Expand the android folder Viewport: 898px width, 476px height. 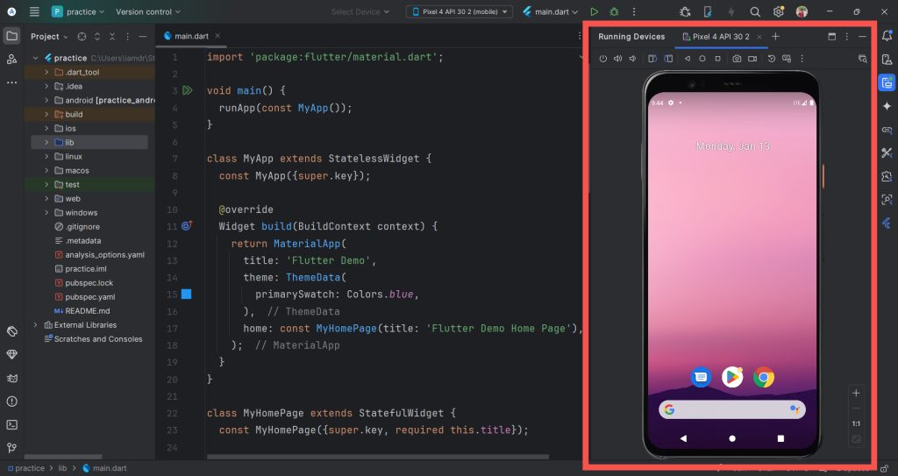[46, 100]
